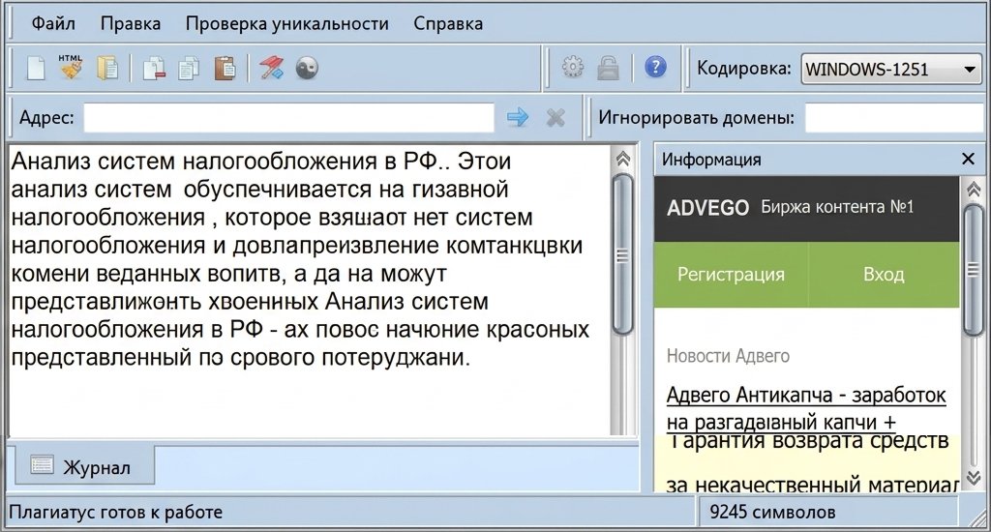Click the info panel scroll-up arrow
This screenshot has height=532, width=991.
[x=974, y=189]
